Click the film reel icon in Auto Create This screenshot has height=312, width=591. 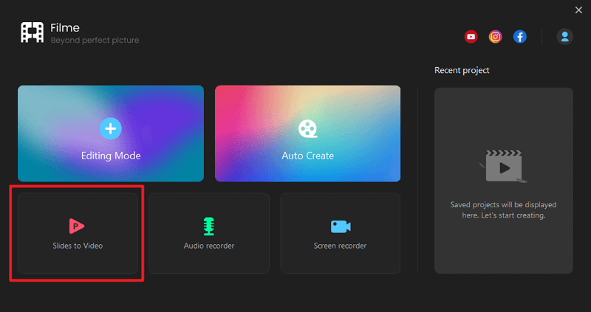point(308,129)
